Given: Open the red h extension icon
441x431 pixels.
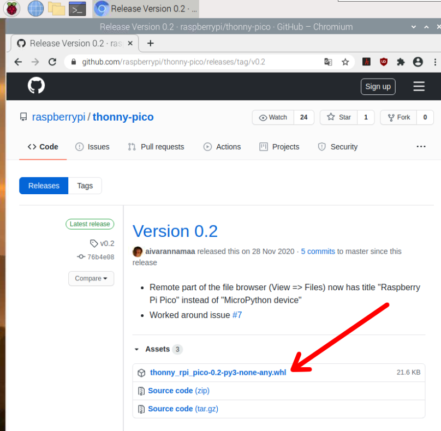Looking at the screenshot, I should pyautogui.click(x=366, y=62).
